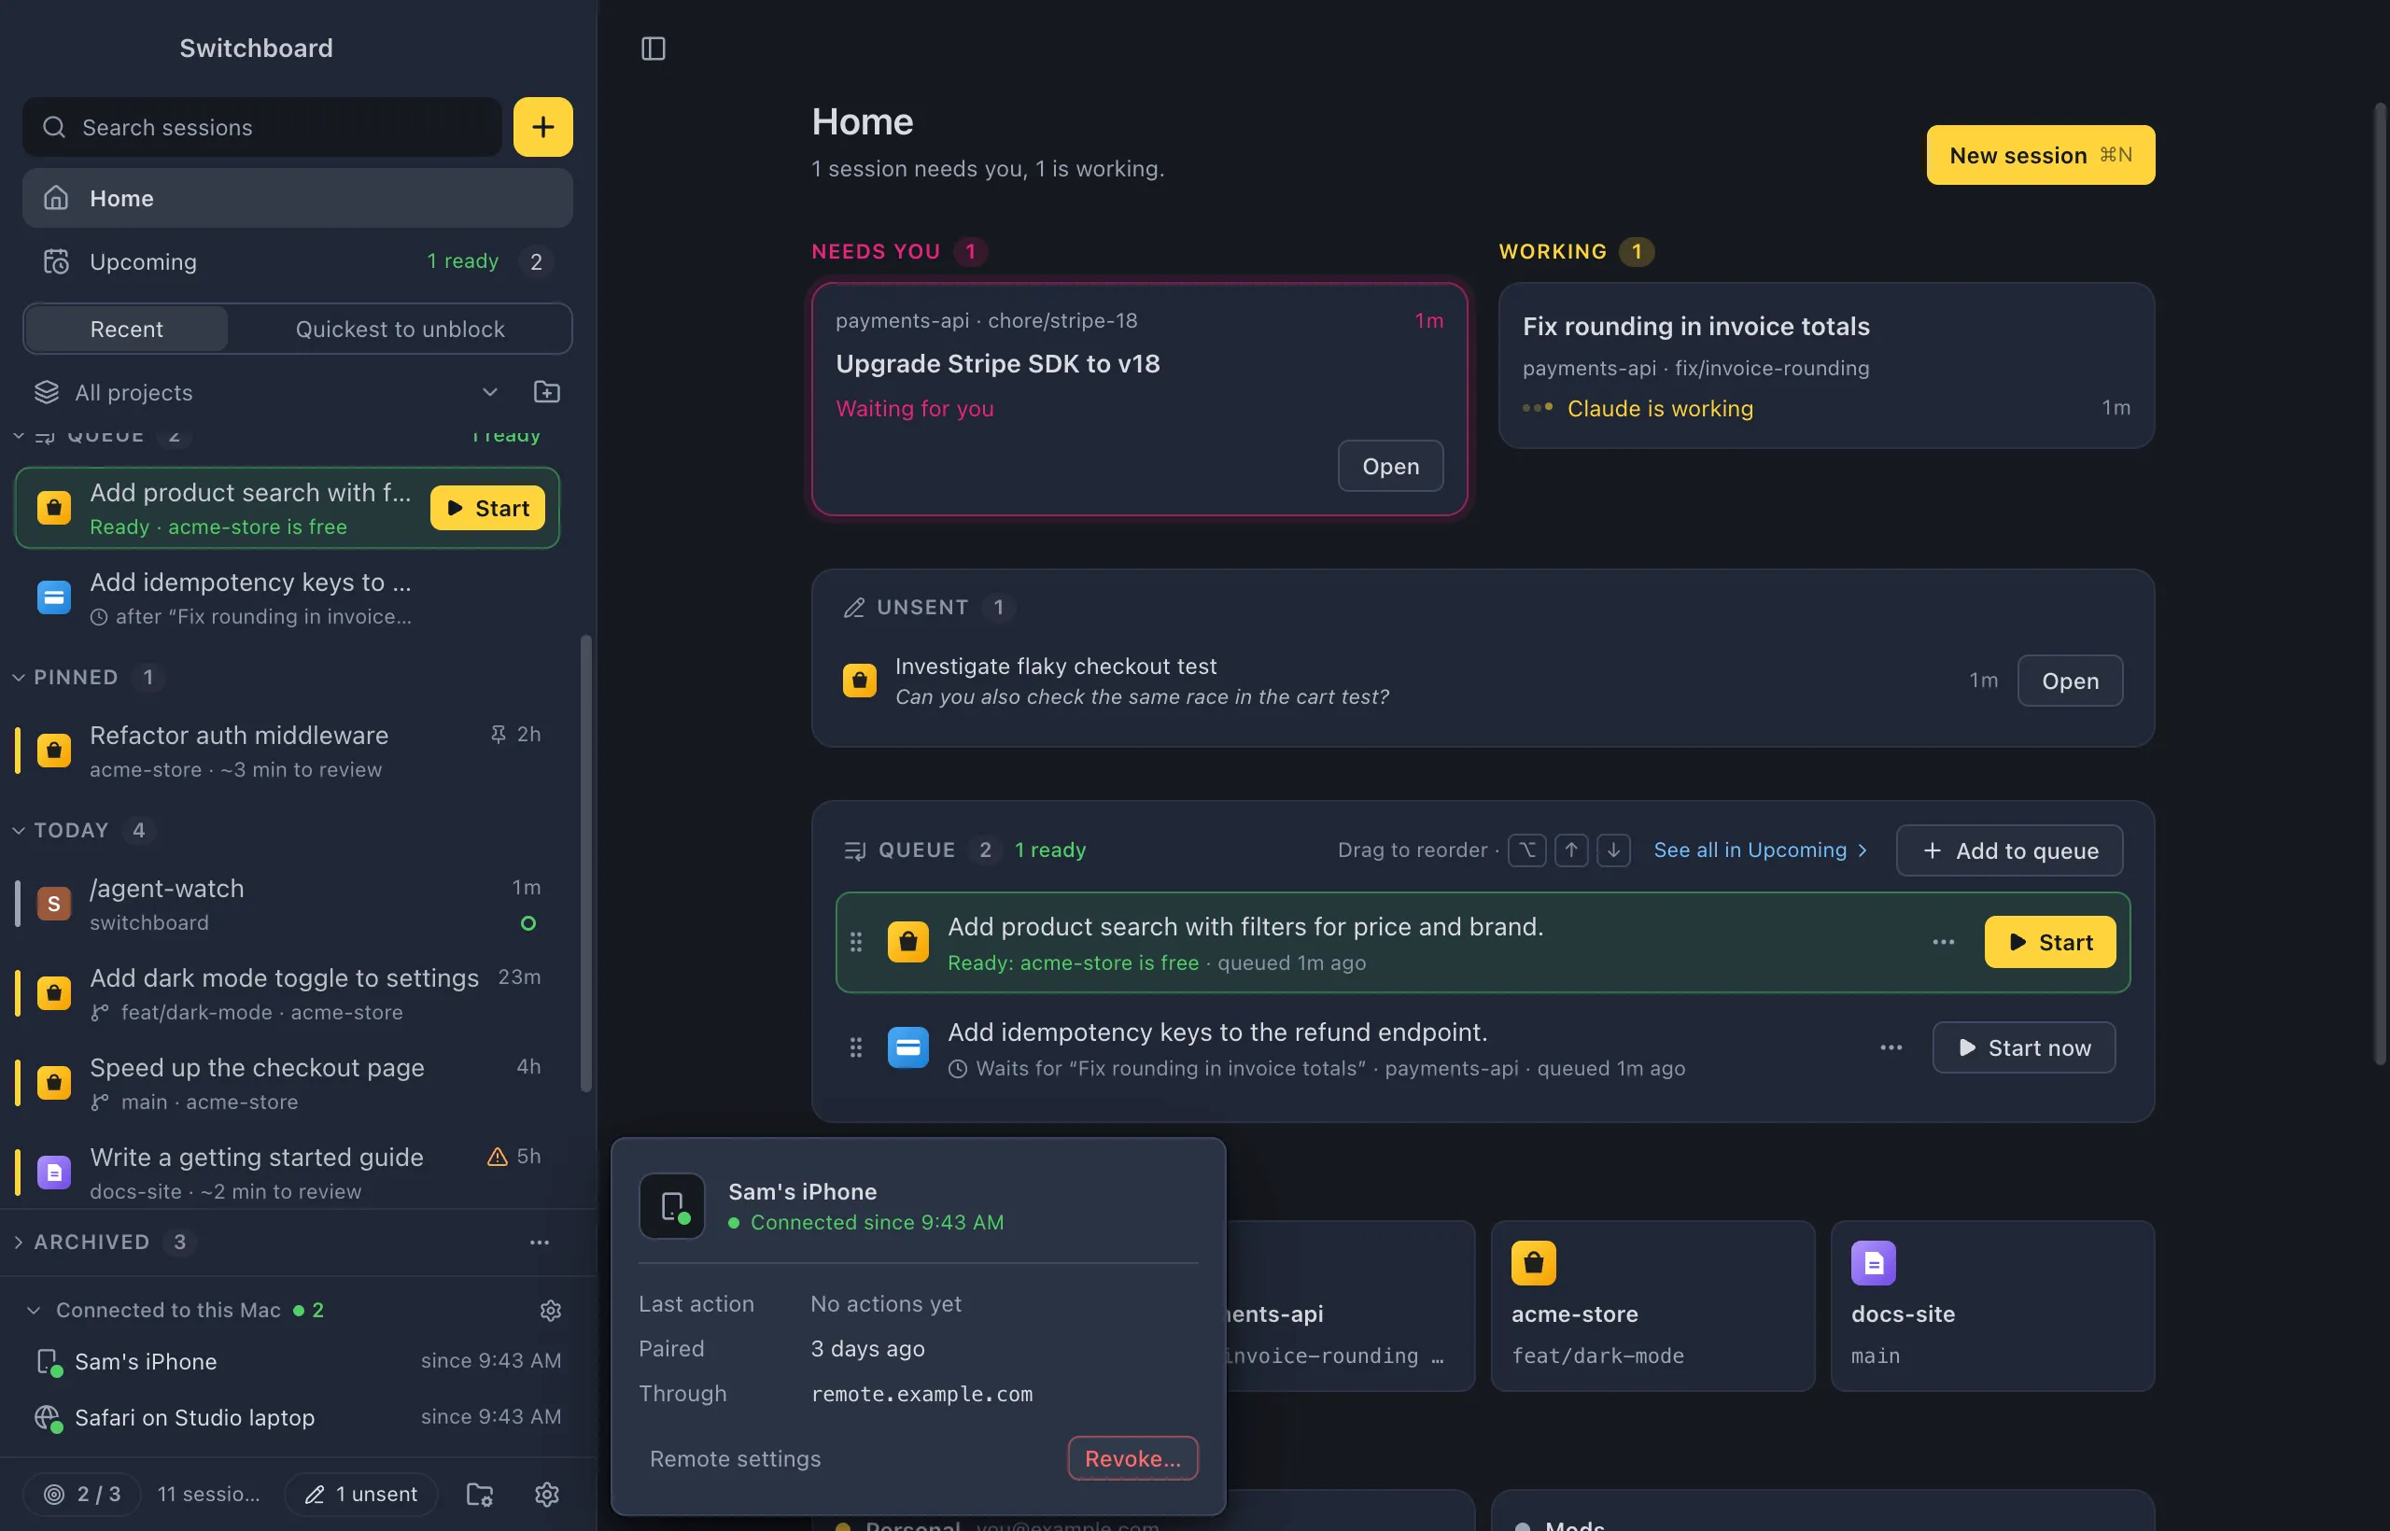Viewport: 2390px width, 1531px height.
Task: Open Upcoming in the sidebar
Action: [x=297, y=261]
